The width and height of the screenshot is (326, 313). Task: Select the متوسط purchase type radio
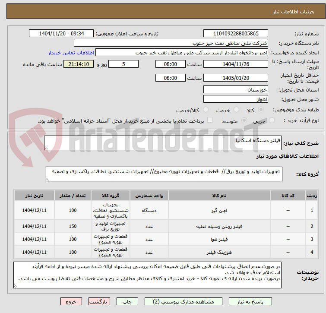click(x=244, y=120)
